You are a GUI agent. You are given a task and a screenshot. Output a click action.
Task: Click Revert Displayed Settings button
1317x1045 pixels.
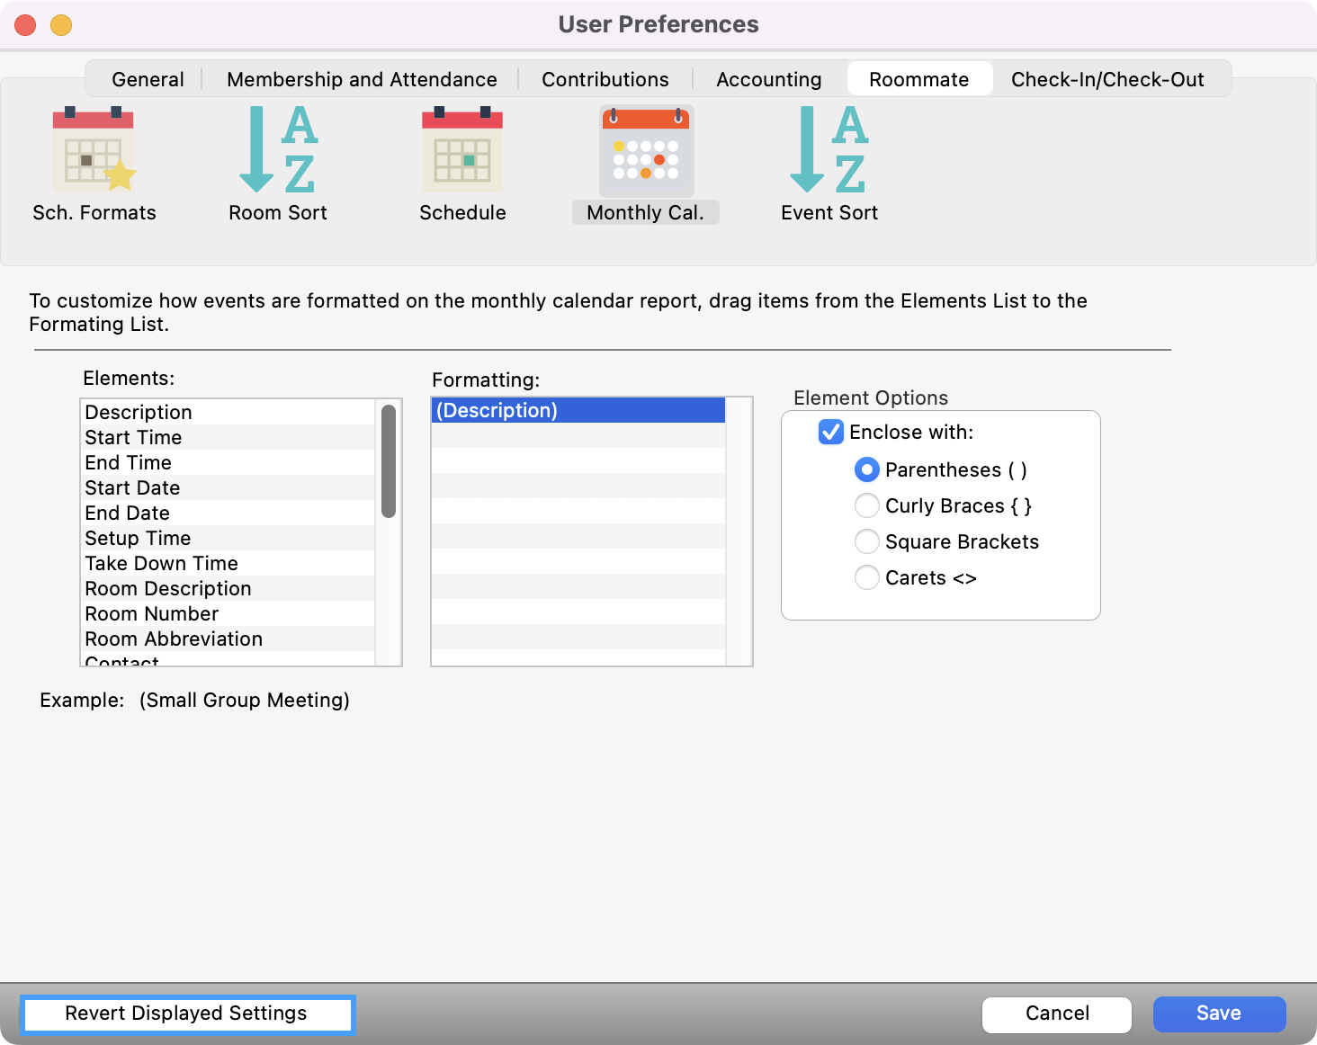tap(186, 1014)
